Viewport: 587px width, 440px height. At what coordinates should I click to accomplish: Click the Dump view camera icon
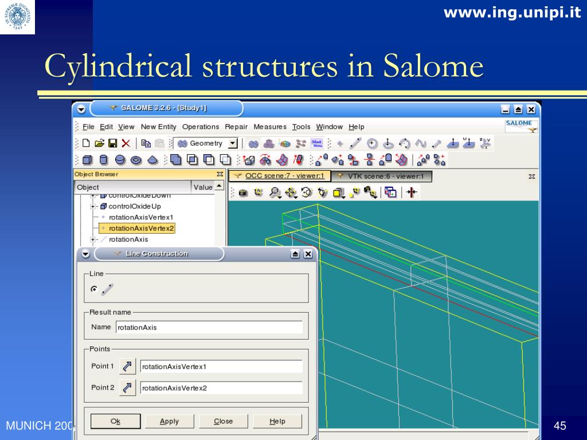(243, 192)
